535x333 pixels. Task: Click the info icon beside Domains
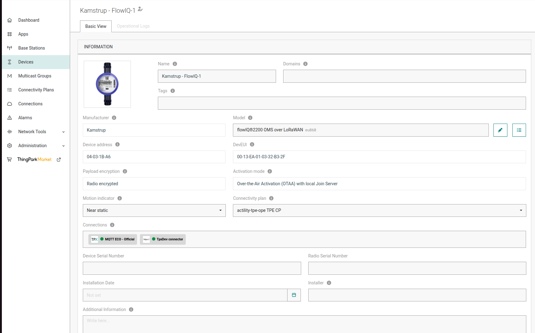(305, 64)
